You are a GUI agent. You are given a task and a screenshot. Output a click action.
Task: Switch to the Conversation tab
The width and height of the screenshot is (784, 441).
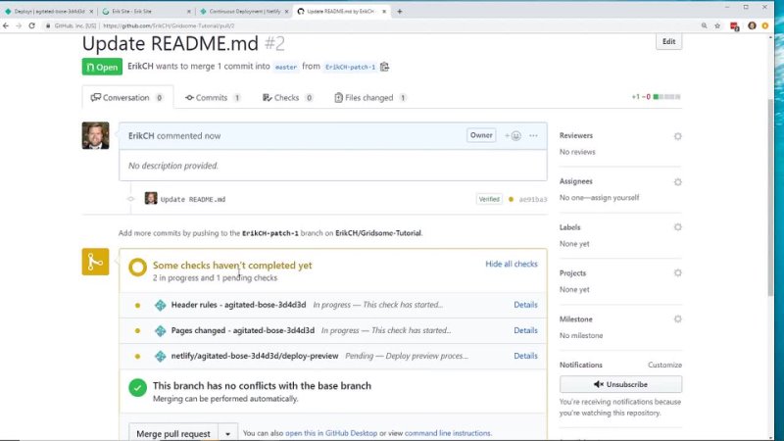point(127,97)
